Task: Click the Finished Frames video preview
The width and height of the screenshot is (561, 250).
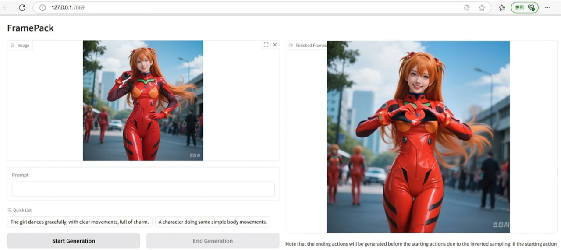Action: click(x=418, y=137)
